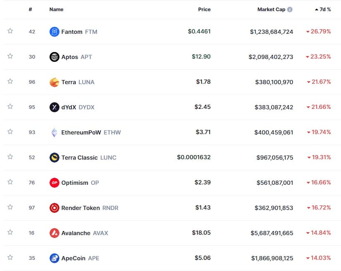Image resolution: width=341 pixels, height=271 pixels.
Task: Click the dYdX coin logo icon
Action: 54,107
